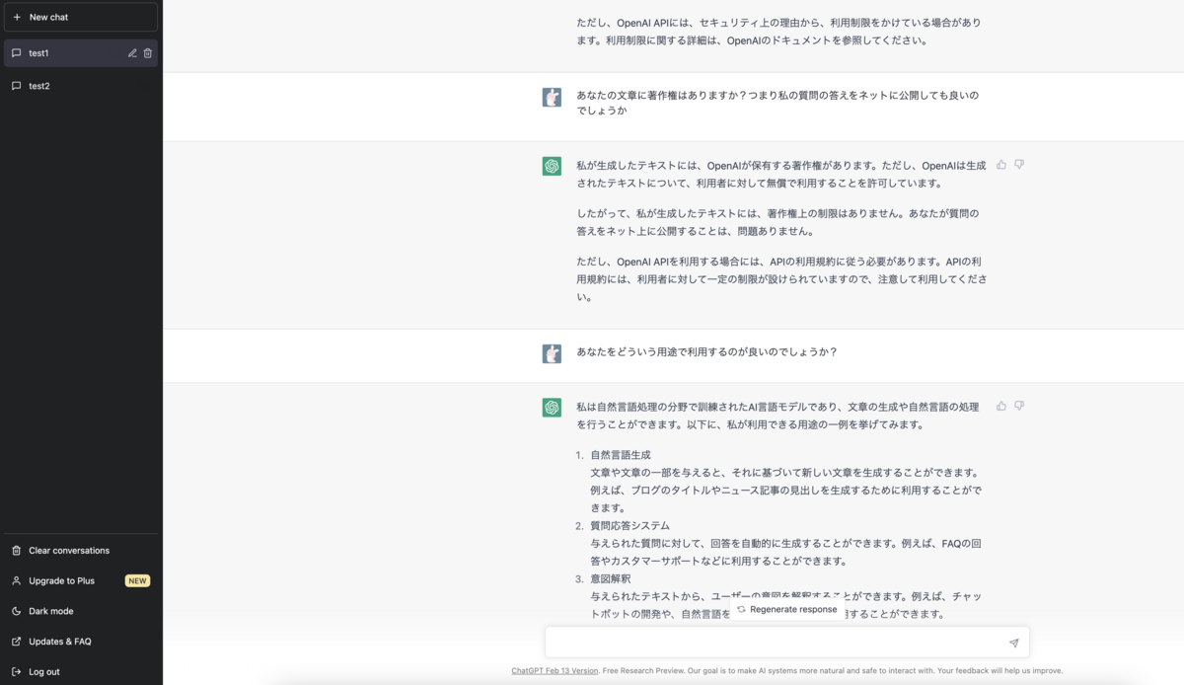The width and height of the screenshot is (1184, 685).
Task: Click list item 質問応答システム
Action: (x=629, y=526)
